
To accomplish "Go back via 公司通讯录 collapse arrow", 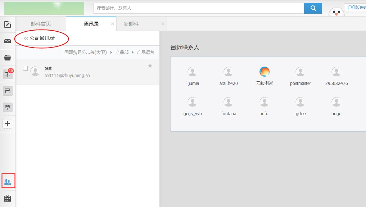I will [26, 38].
